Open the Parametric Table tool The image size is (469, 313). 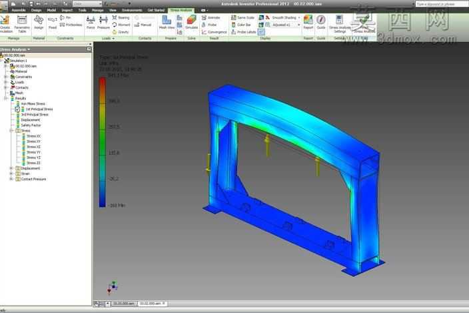pos(22,24)
